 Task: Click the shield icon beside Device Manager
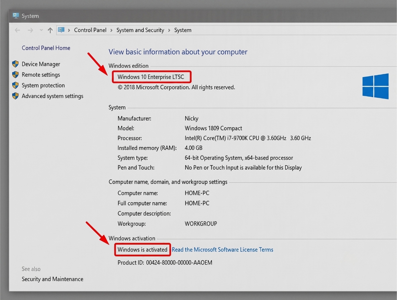pos(16,64)
